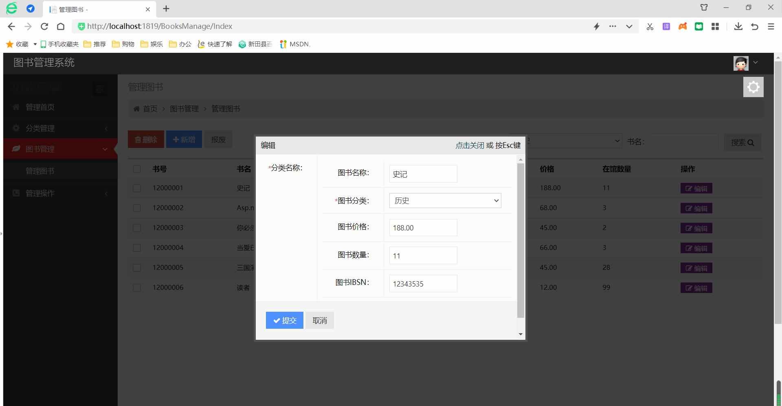782x406 pixels.
Task: Check the row 12000001 checkbox
Action: (137, 188)
